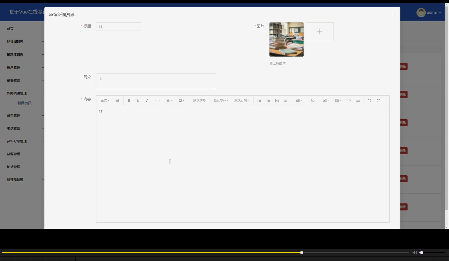Open the insert image menu
This screenshot has width=449, height=261.
326,101
